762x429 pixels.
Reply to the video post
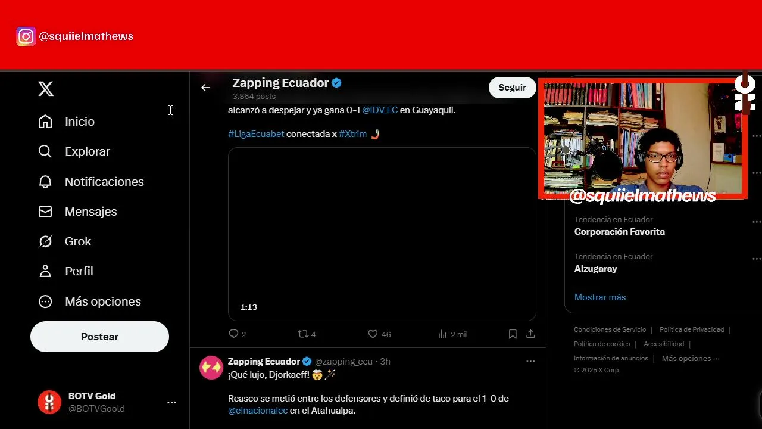(237, 334)
